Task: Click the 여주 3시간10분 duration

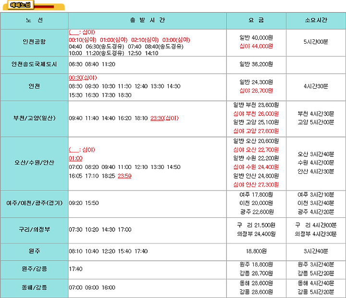Action: pyautogui.click(x=316, y=195)
